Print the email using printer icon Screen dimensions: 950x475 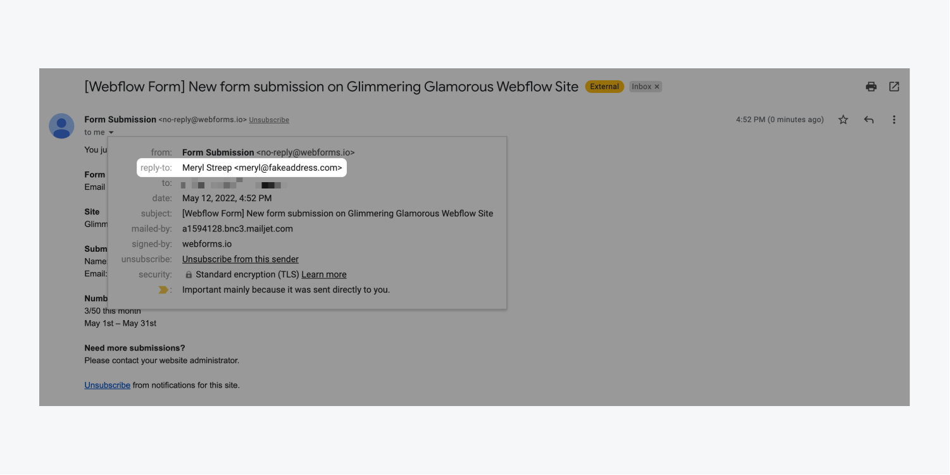[x=871, y=87]
